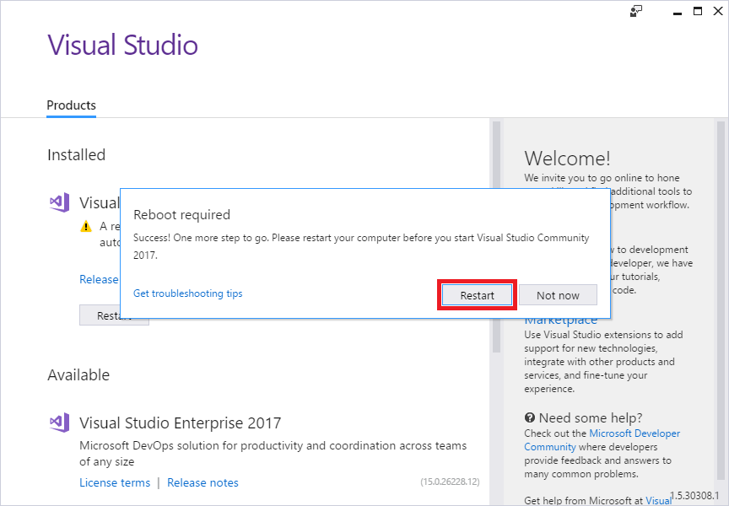Open License terms for Visual Studio Enterprise
This screenshot has height=506, width=729.
[115, 482]
